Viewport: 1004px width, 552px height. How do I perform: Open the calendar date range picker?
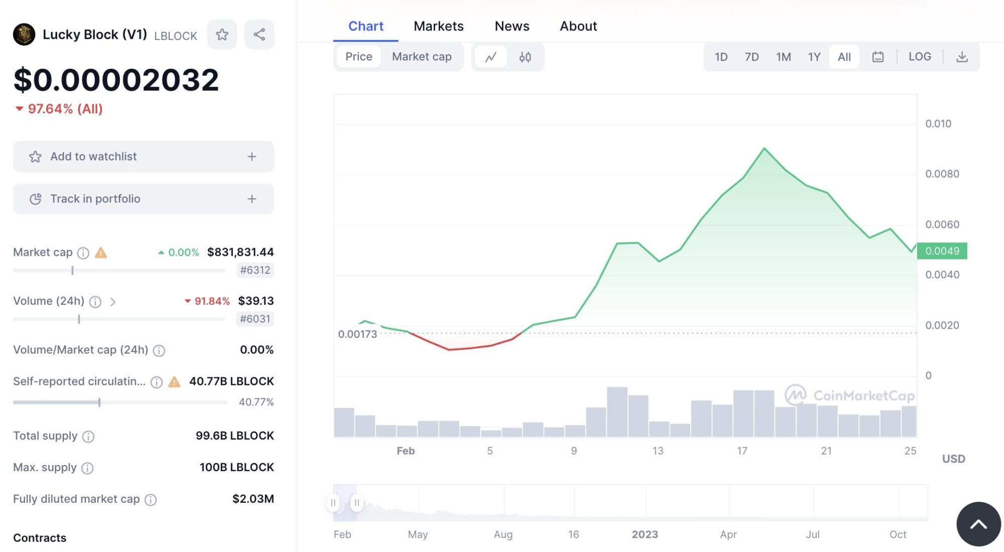point(877,57)
